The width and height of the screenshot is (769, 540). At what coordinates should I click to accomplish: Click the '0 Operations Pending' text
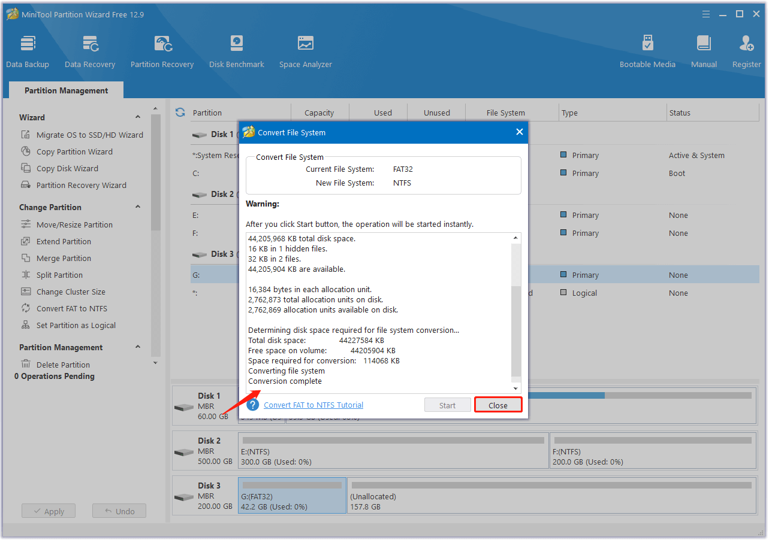[x=55, y=376]
